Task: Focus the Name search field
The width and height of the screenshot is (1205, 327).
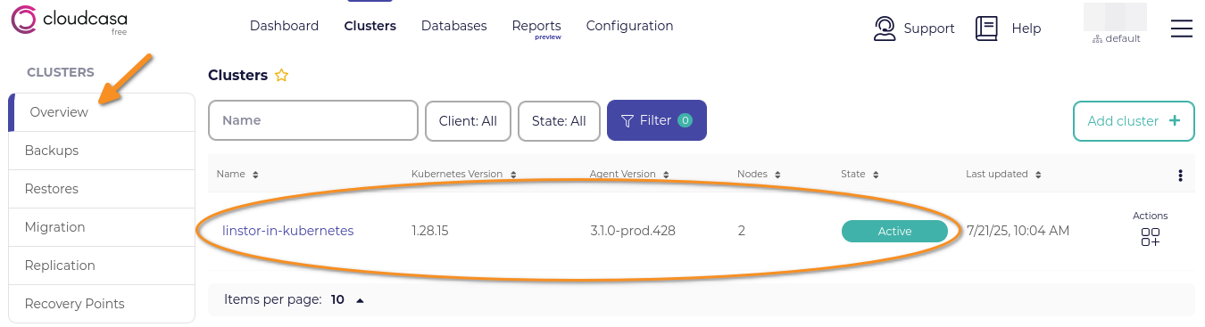Action: click(x=313, y=120)
